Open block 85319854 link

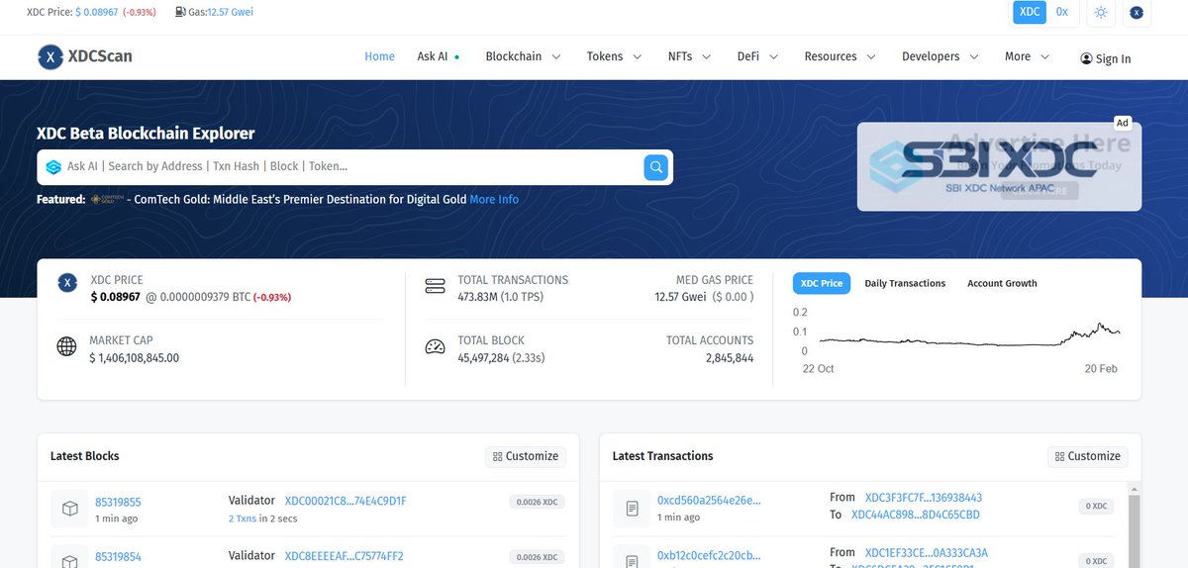click(118, 556)
